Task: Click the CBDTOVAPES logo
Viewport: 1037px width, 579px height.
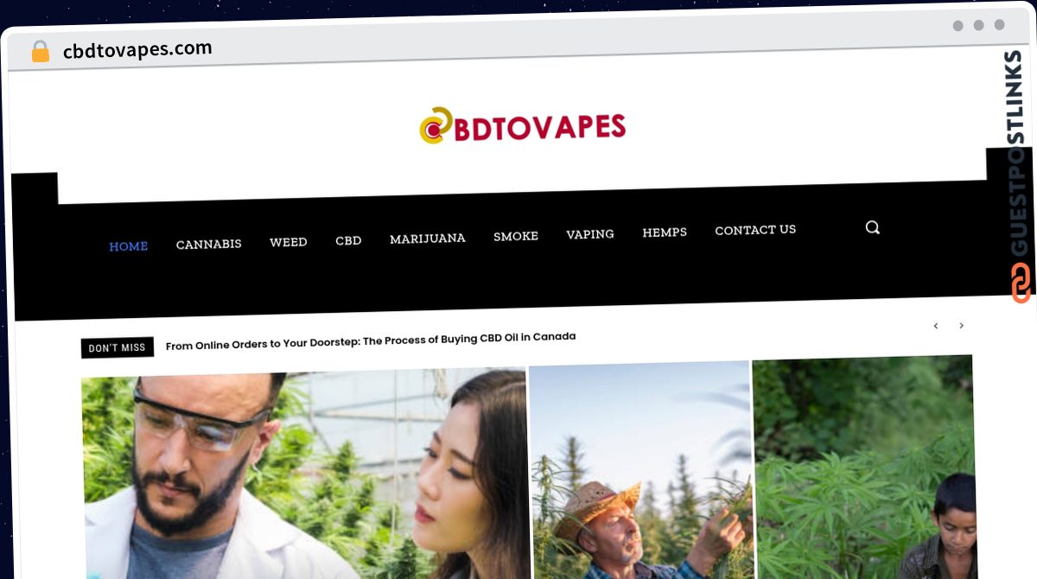Action: [x=523, y=127]
